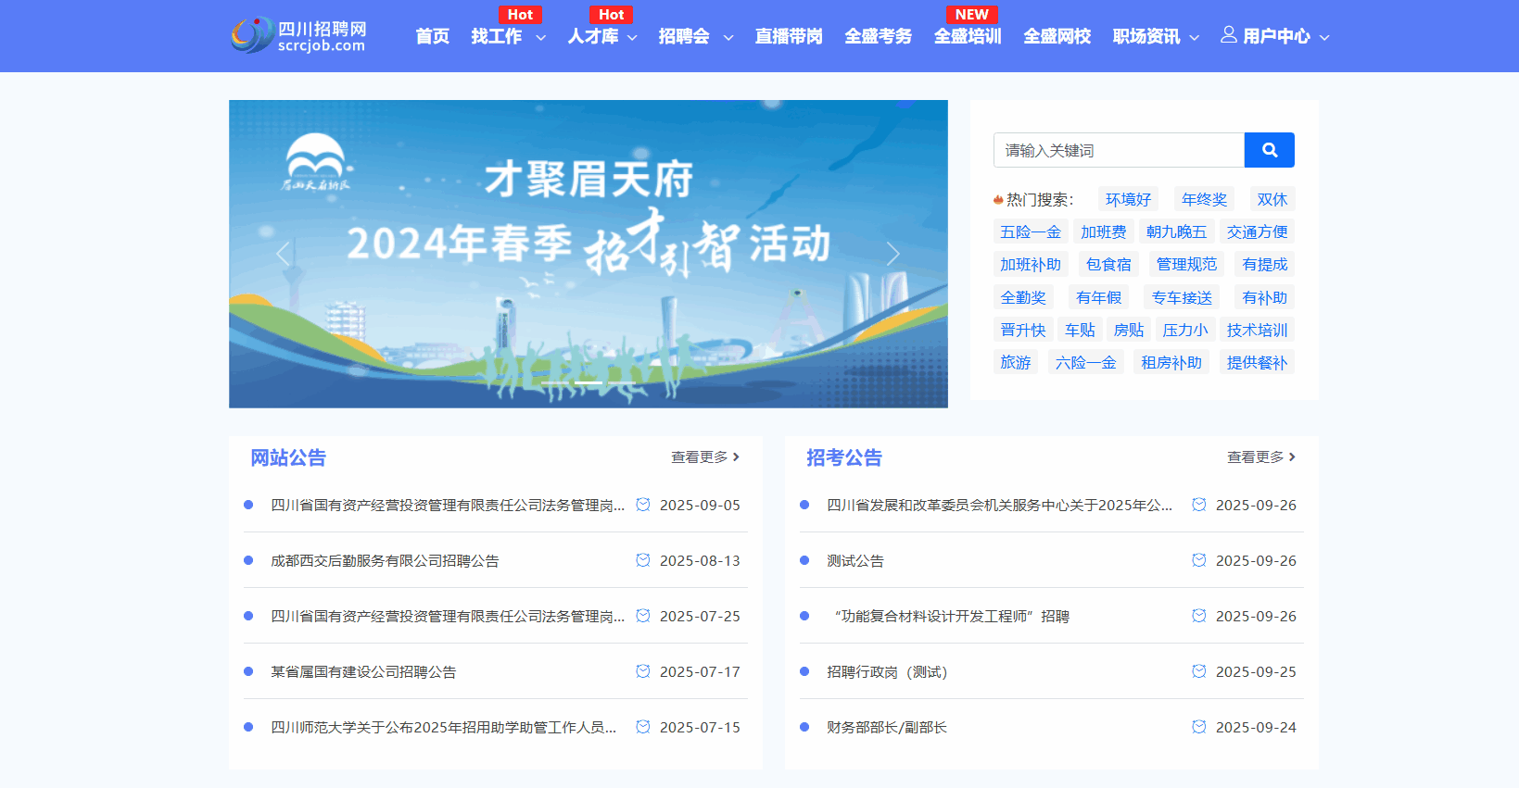Image resolution: width=1519 pixels, height=788 pixels.
Task: Navigate to 全盛培训 in the menu
Action: [968, 37]
